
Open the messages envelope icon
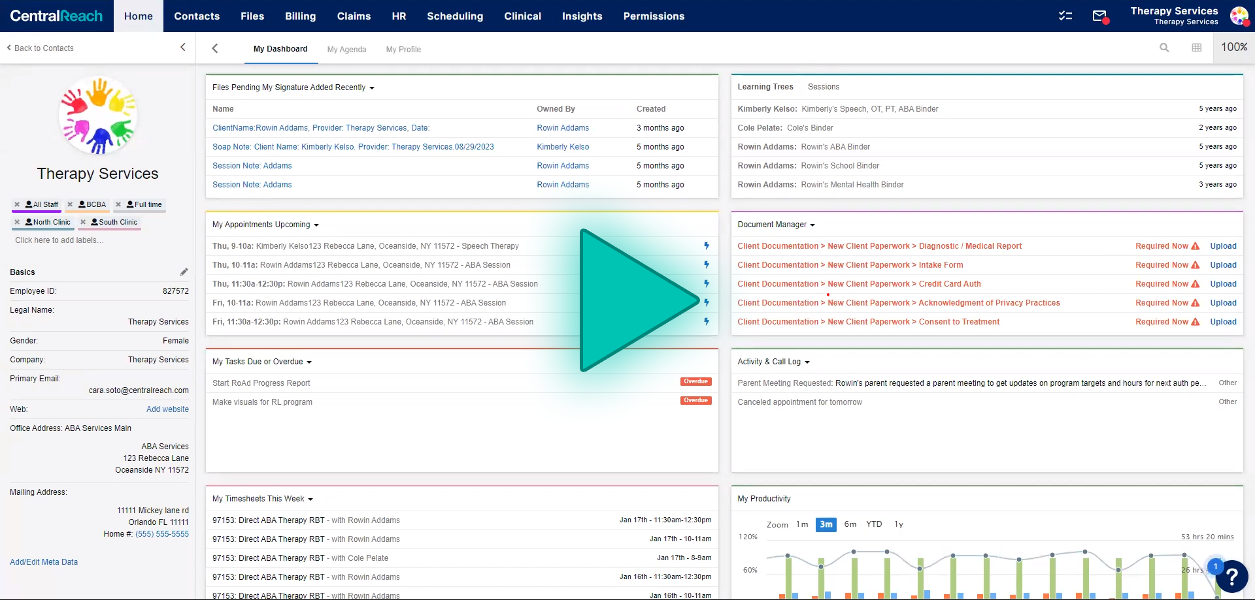point(1100,16)
